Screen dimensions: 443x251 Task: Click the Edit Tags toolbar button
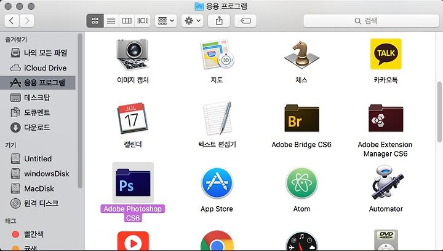245,21
